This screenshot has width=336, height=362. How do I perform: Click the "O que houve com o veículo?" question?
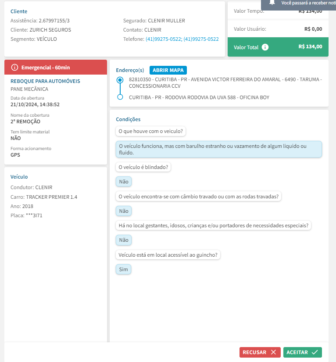point(151,131)
